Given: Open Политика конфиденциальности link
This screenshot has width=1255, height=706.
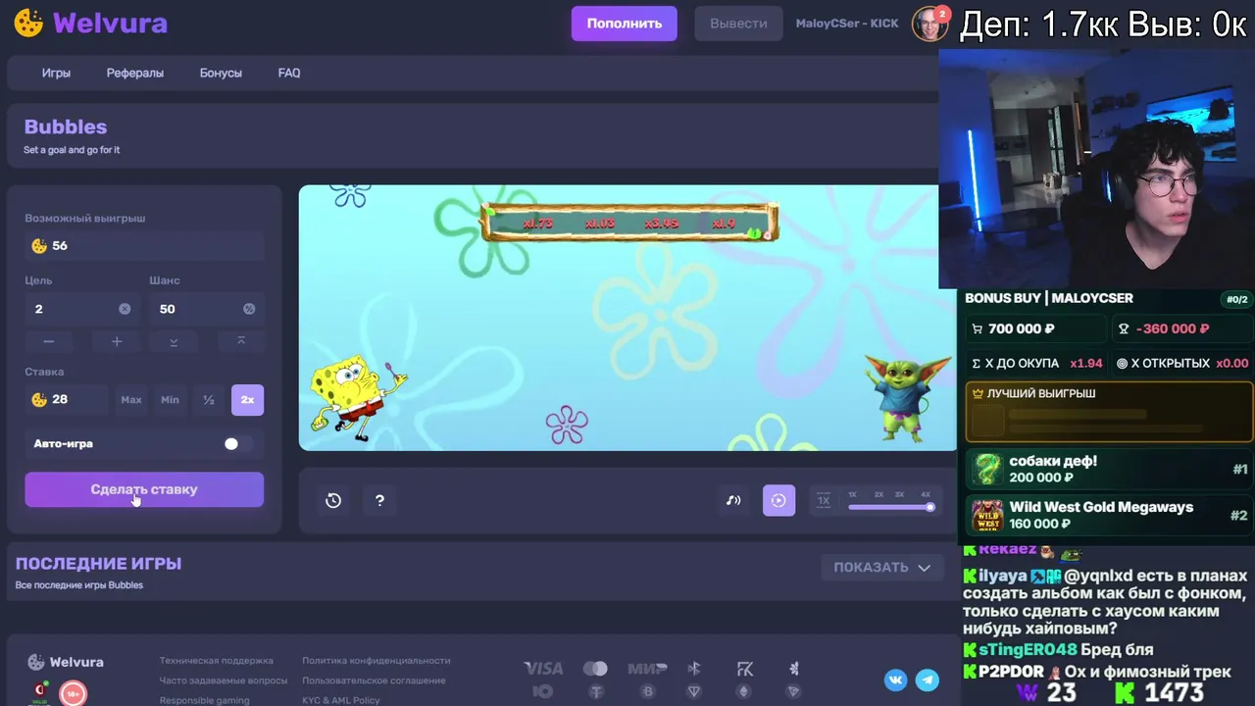Looking at the screenshot, I should [376, 661].
